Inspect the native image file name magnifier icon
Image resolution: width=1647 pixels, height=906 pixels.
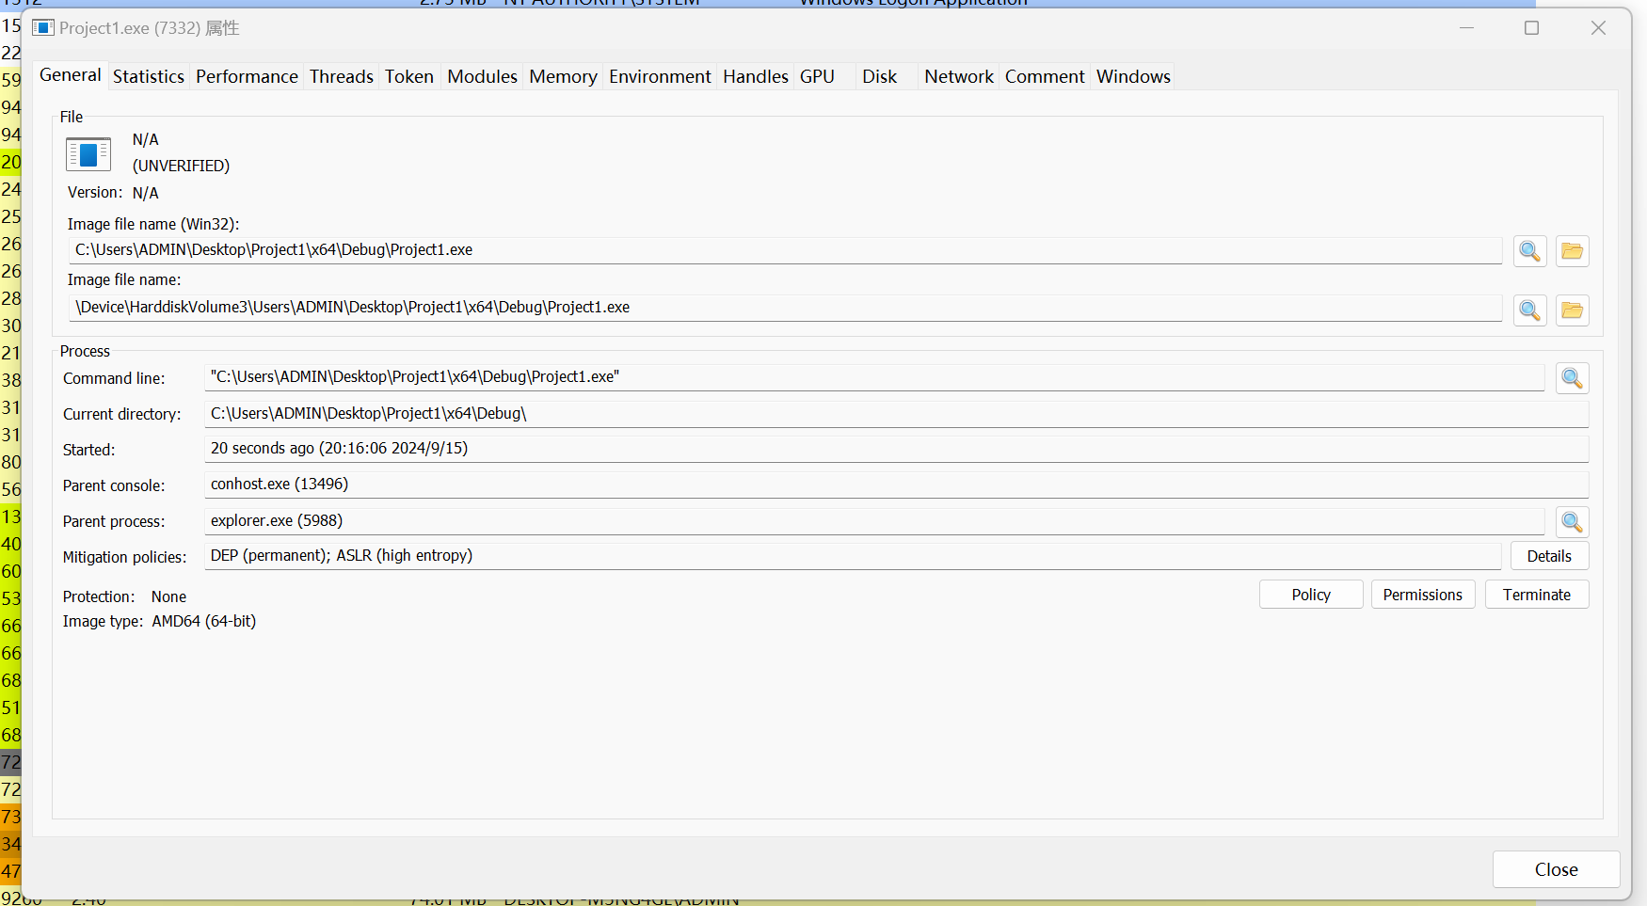[x=1529, y=310]
